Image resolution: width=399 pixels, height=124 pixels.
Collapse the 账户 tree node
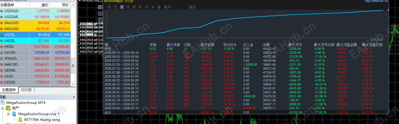(x=3, y=108)
